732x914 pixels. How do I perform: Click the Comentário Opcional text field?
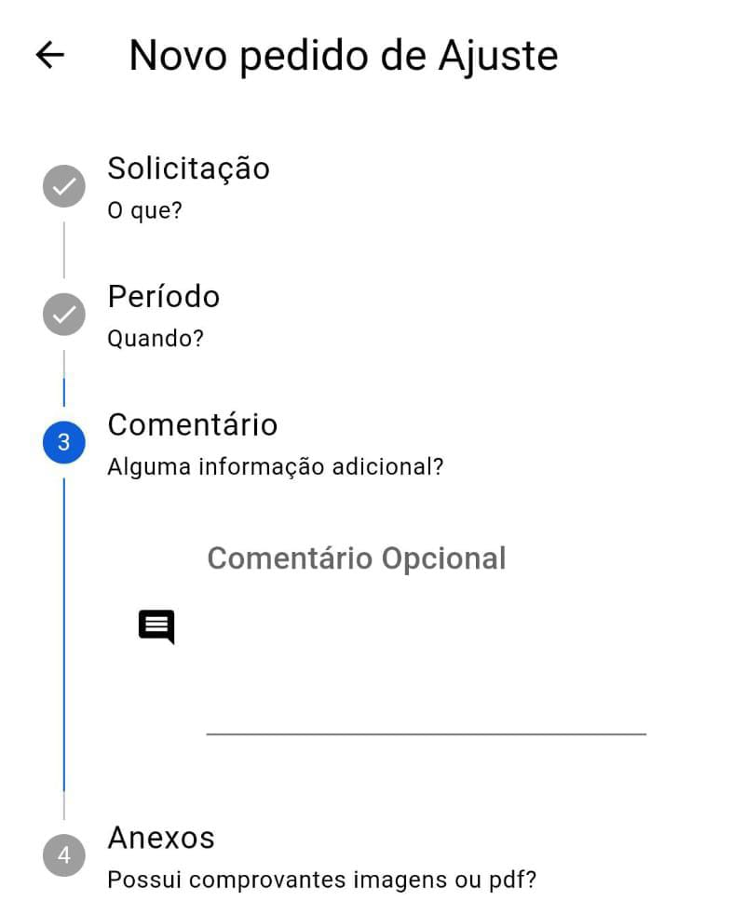[x=427, y=638]
